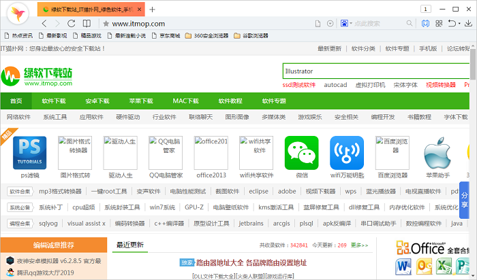
Task: Open the GPU-Z link
Action: [194, 207]
